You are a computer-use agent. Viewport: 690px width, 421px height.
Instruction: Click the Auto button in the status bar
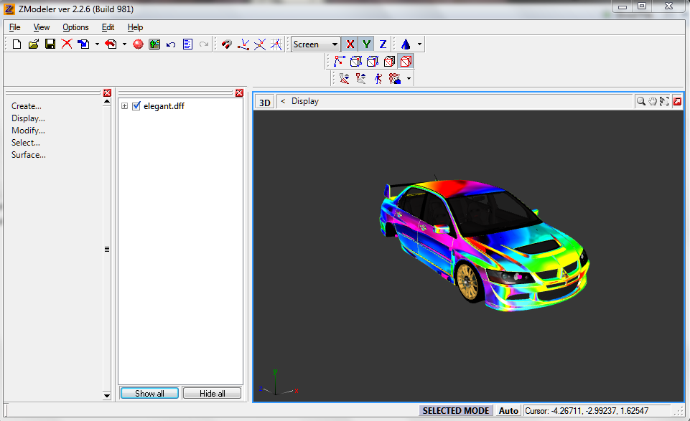click(508, 410)
